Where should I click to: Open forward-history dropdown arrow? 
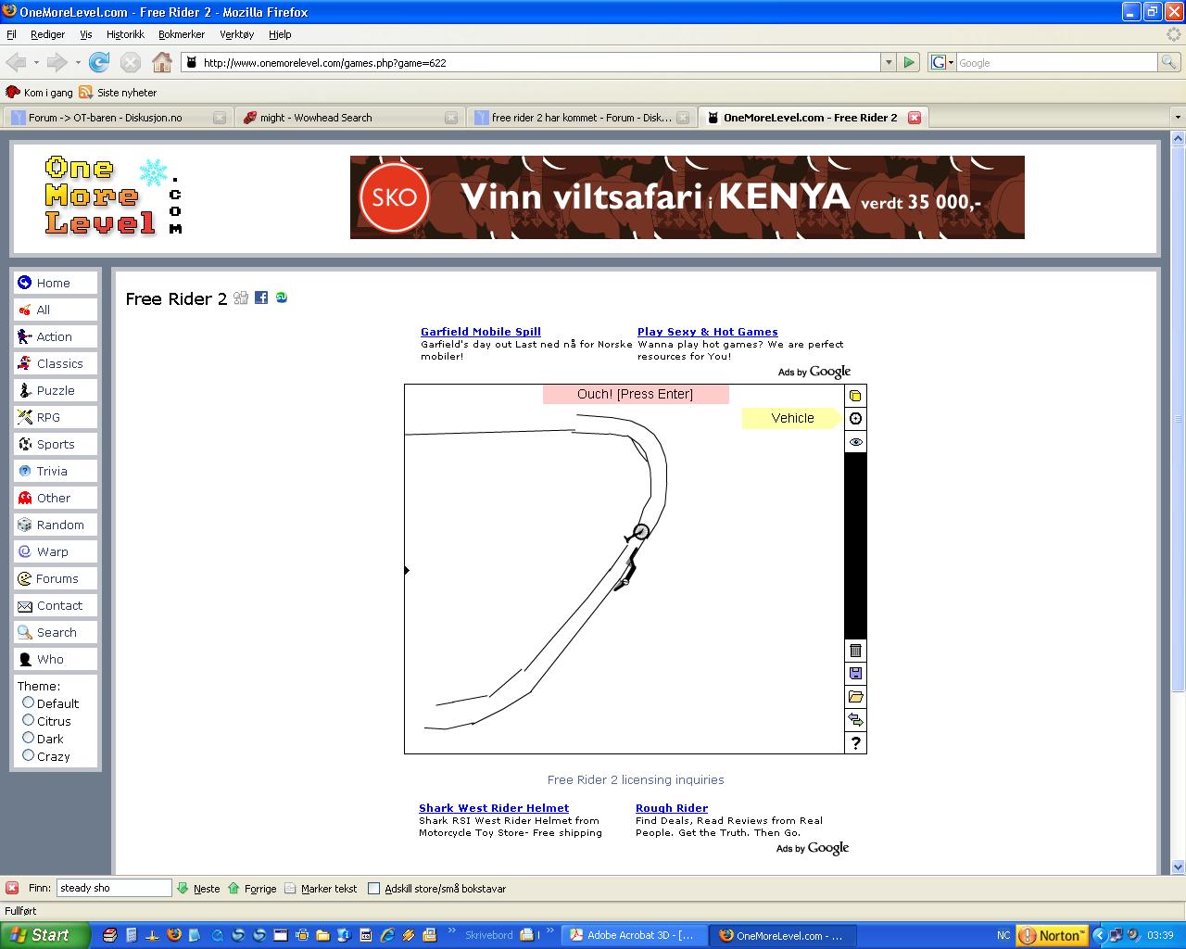(x=78, y=63)
